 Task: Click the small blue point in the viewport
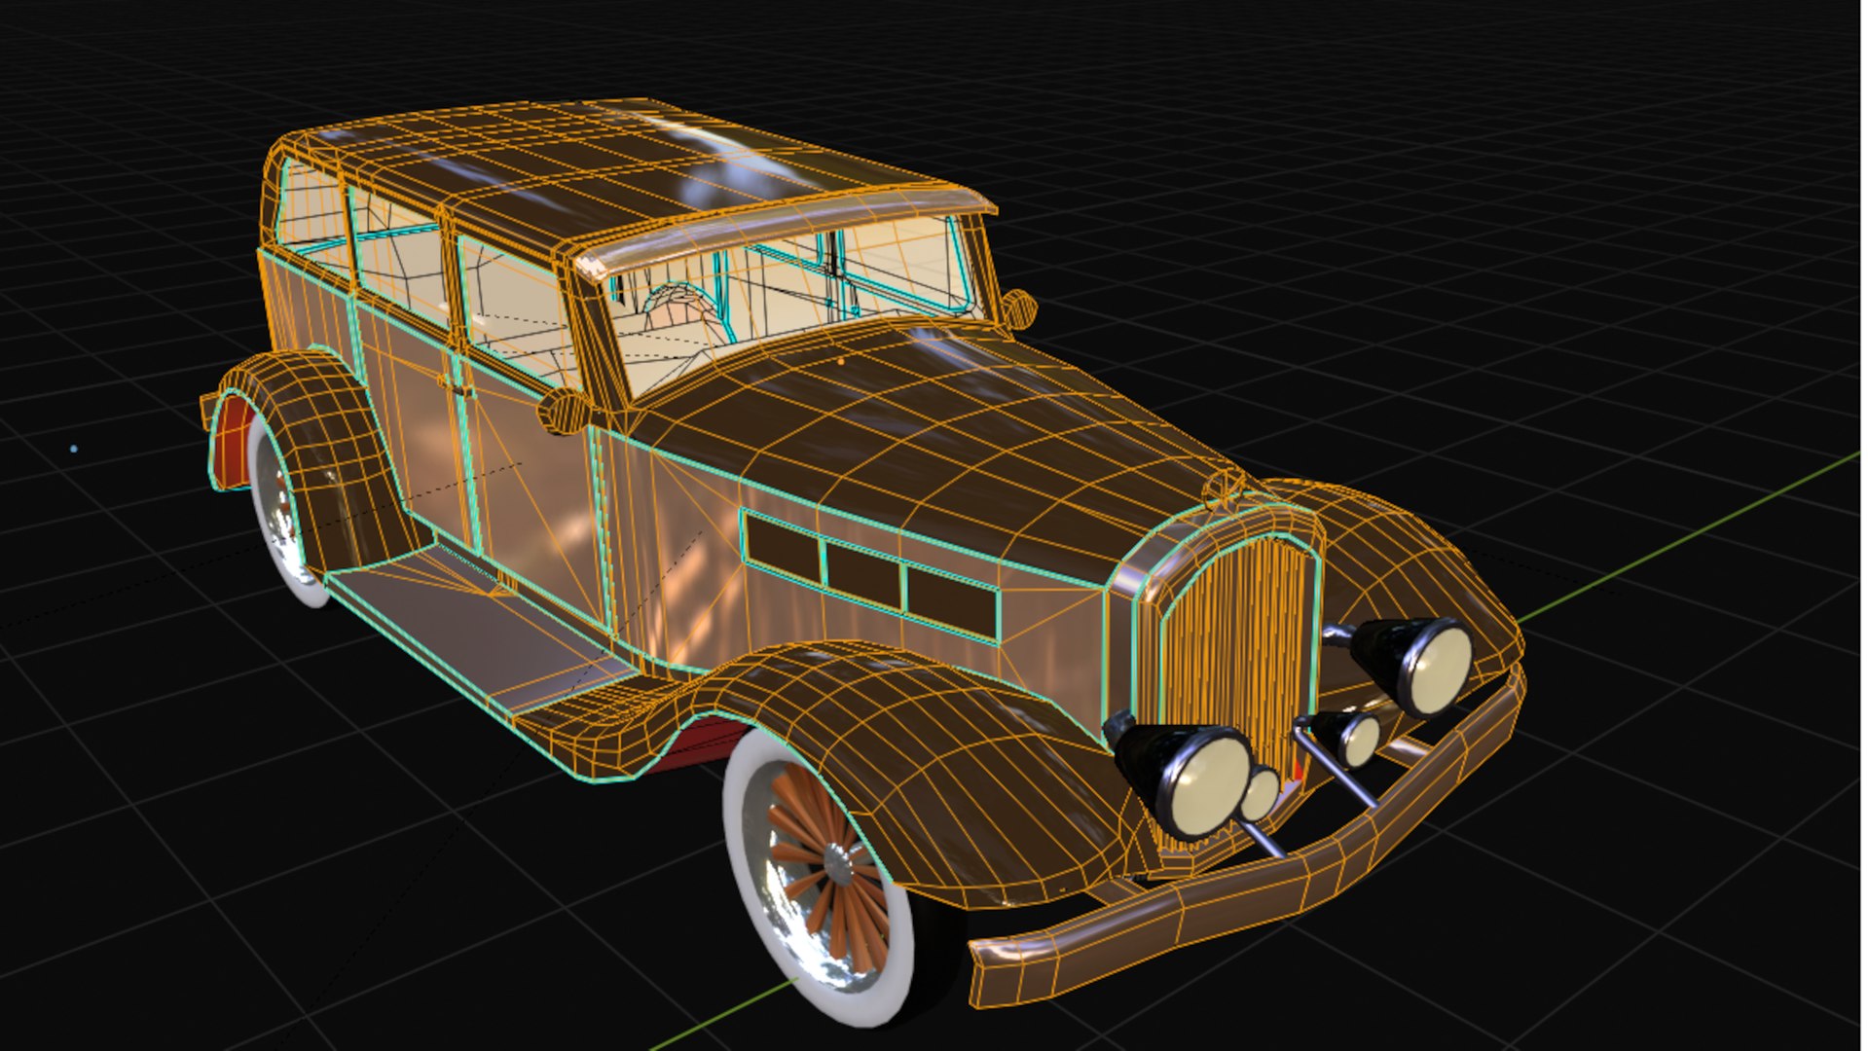pyautogui.click(x=74, y=449)
